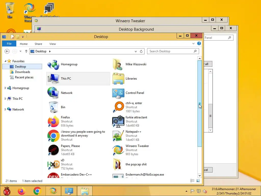The image size is (261, 196).
Task: Open the Home ribbon tab
Action: pos(24,44)
